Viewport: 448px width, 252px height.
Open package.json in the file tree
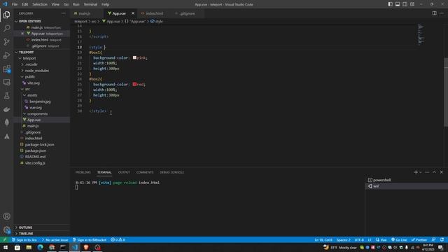(x=36, y=150)
